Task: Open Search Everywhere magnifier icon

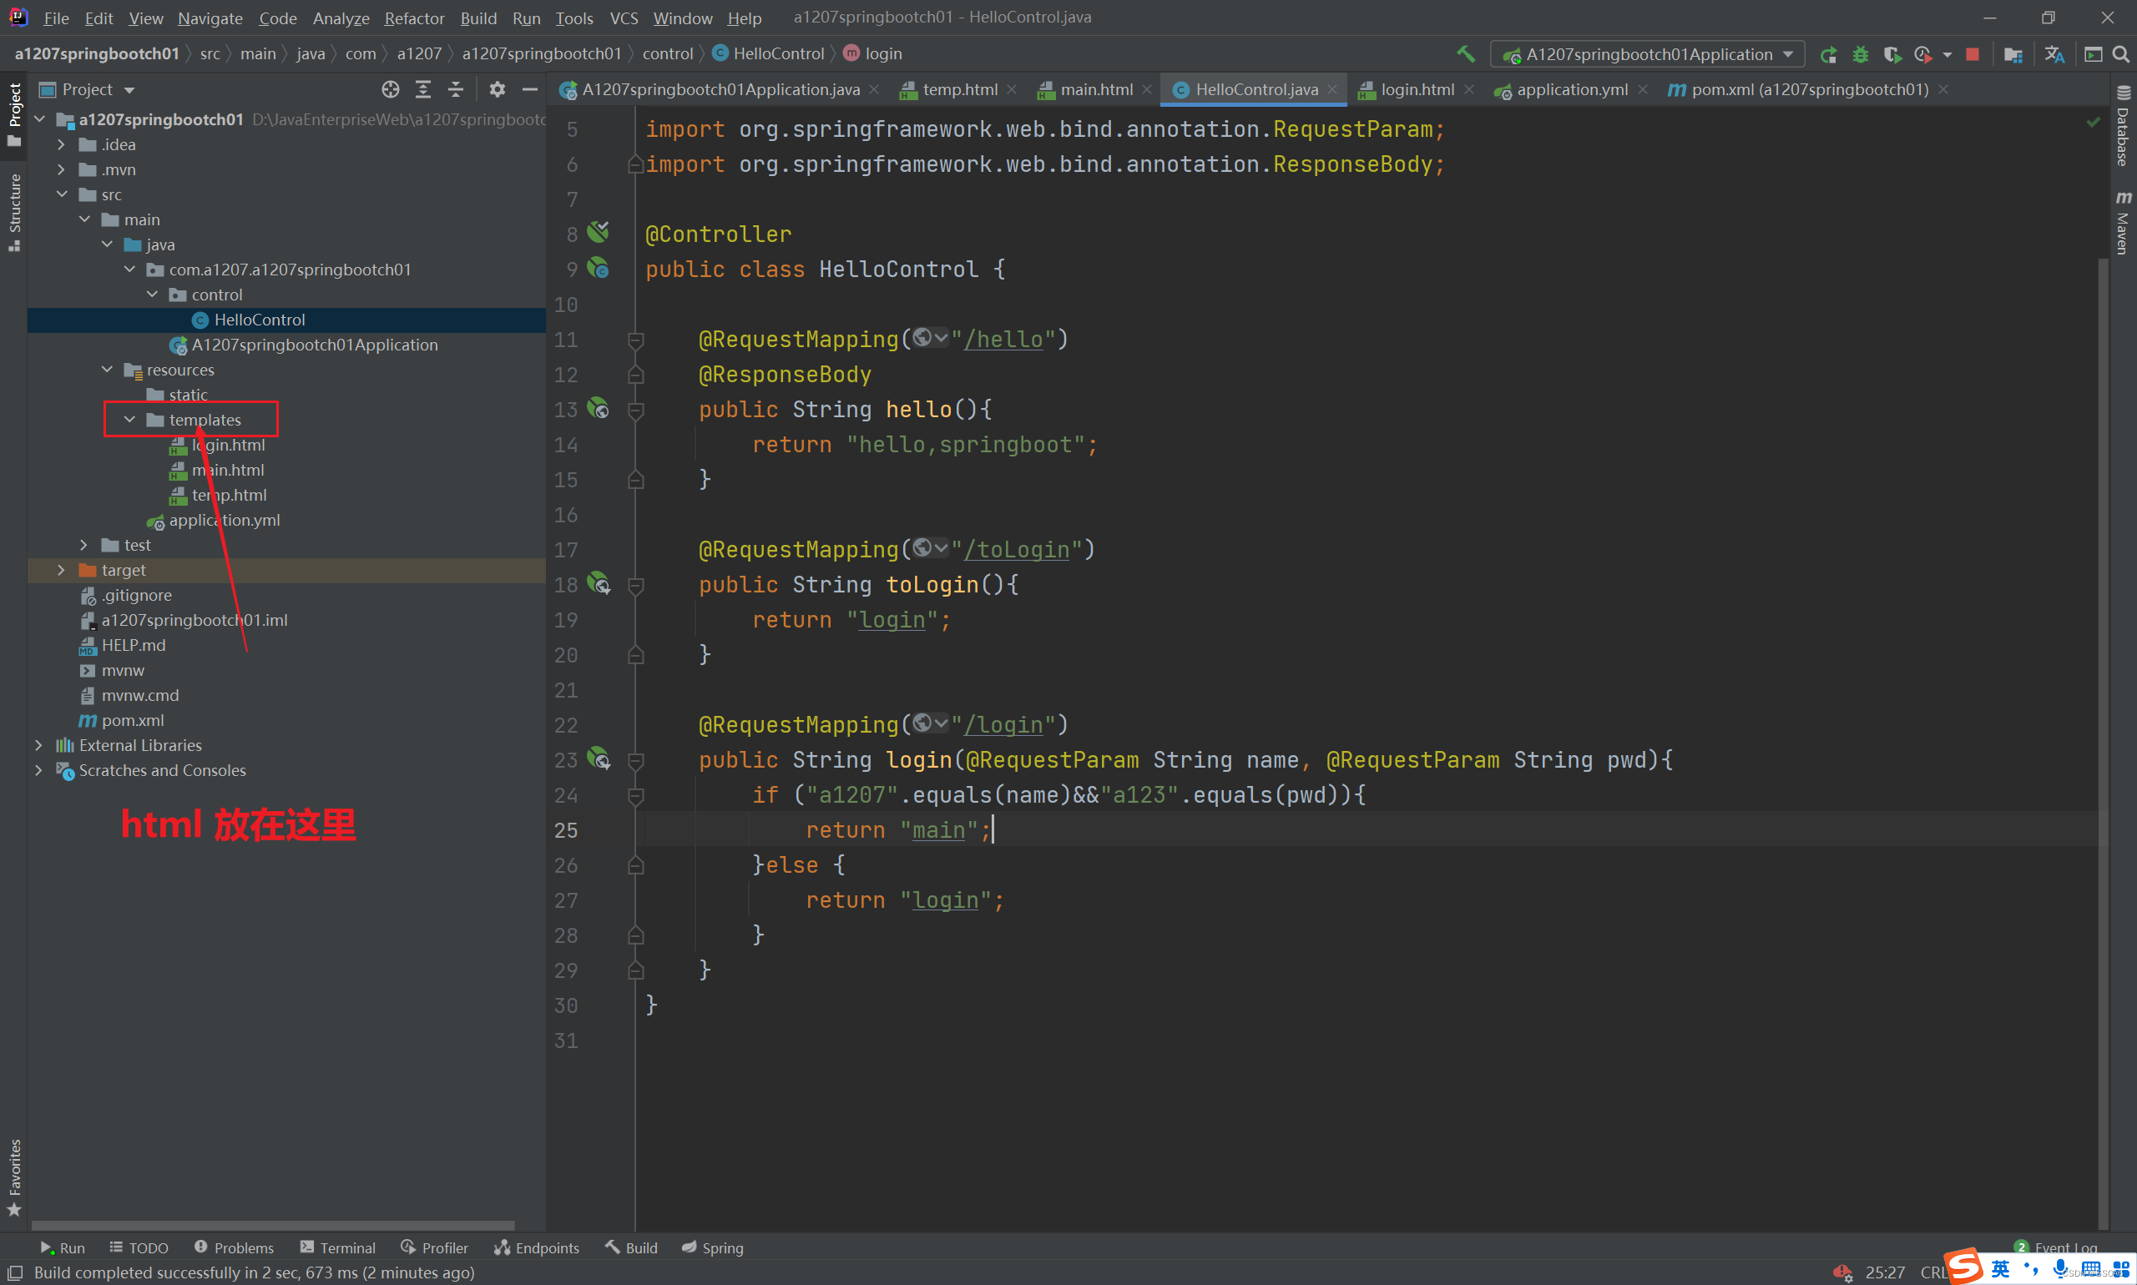Action: click(x=2120, y=54)
